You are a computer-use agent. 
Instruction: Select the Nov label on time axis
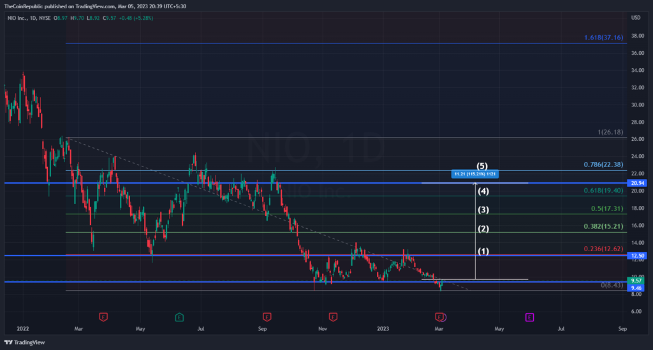click(x=323, y=329)
